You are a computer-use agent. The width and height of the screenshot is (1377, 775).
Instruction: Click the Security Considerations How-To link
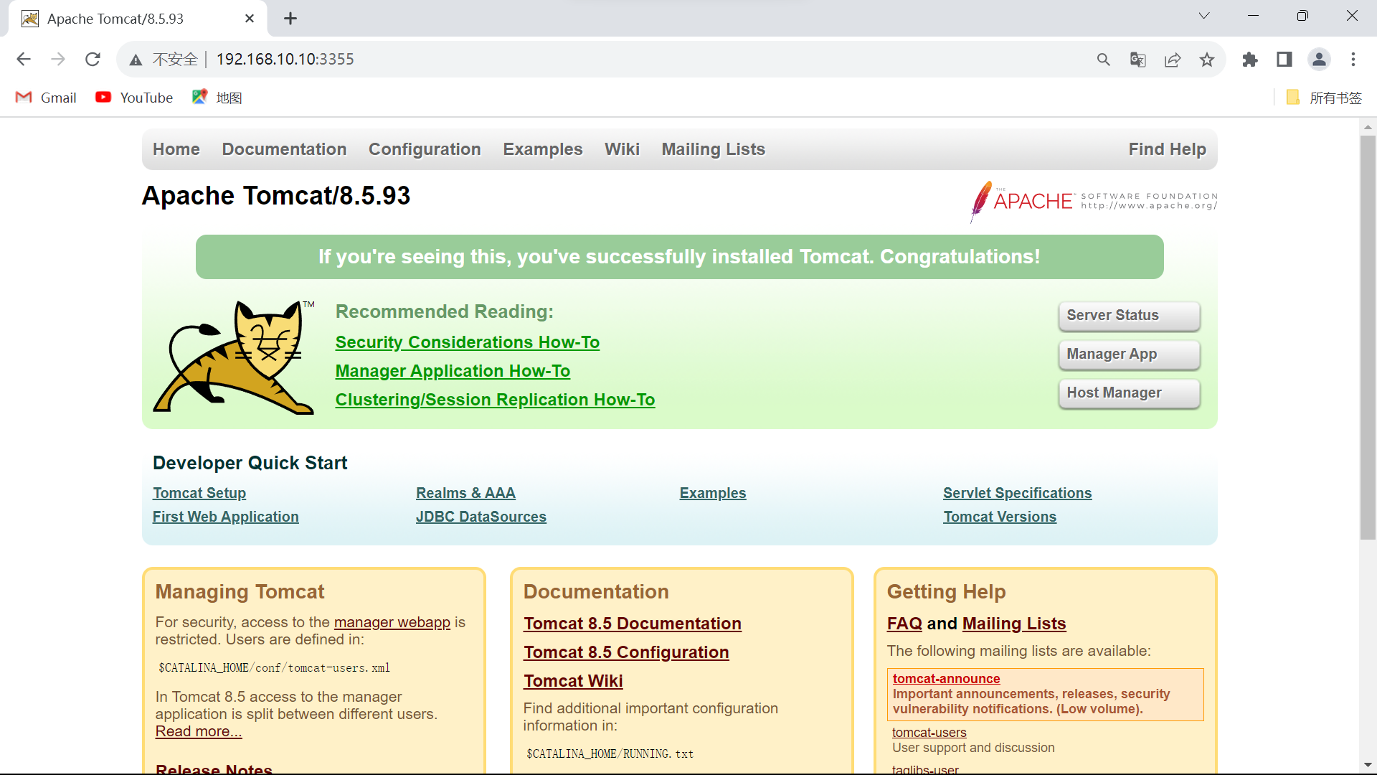468,342
